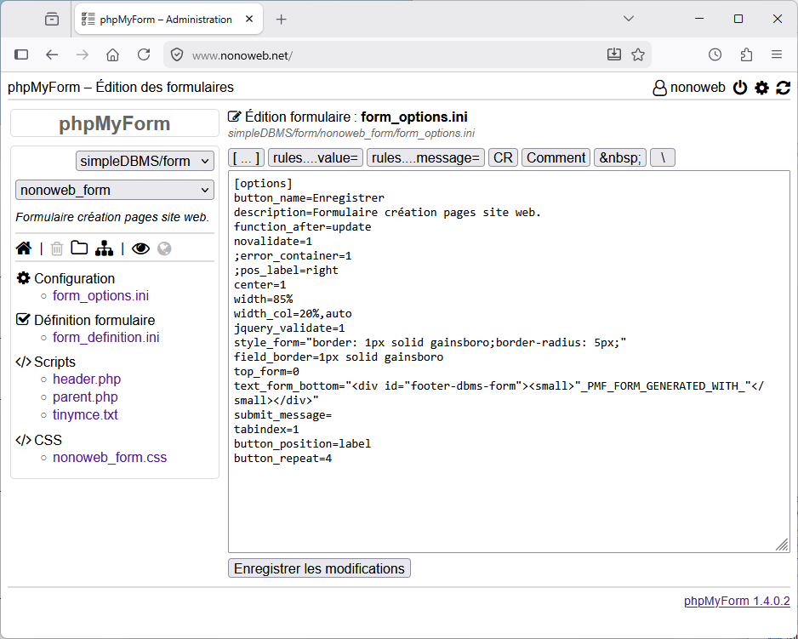Go to browser home page
The height and width of the screenshot is (639, 798).
(112, 54)
